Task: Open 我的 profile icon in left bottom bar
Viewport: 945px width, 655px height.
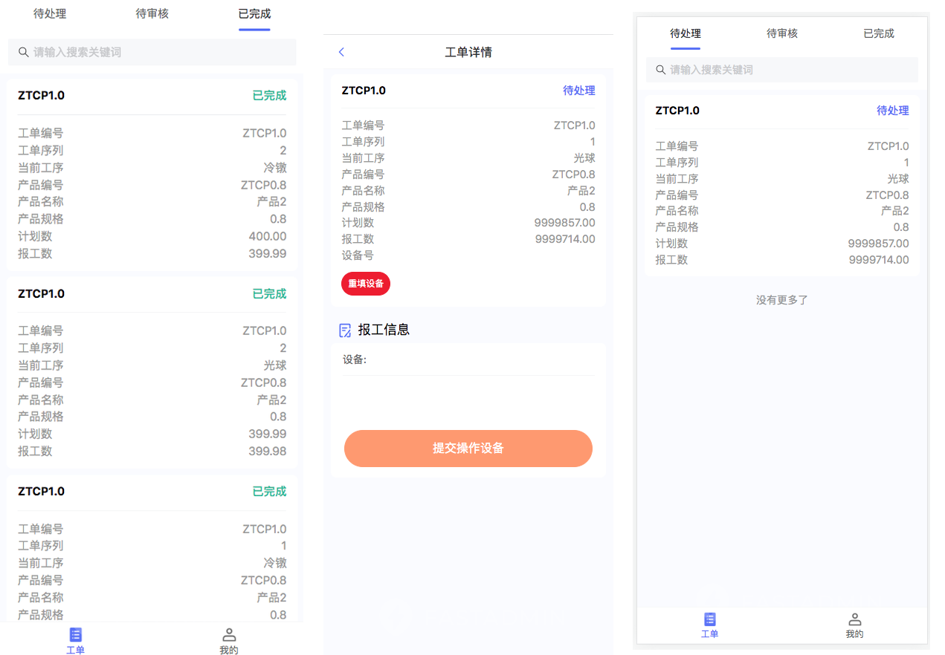Action: click(x=229, y=634)
